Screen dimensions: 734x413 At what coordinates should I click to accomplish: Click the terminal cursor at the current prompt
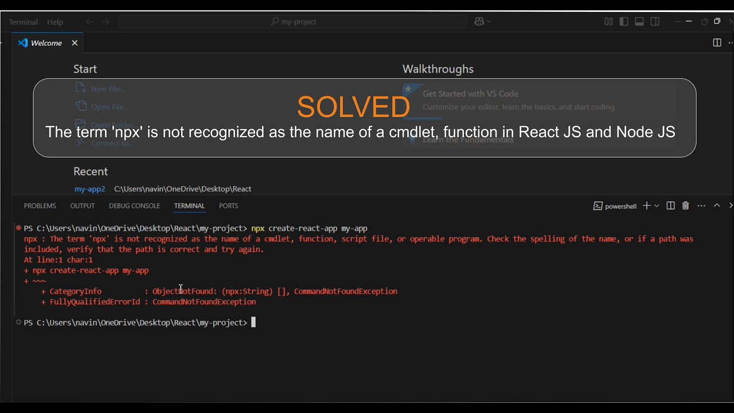(x=253, y=322)
